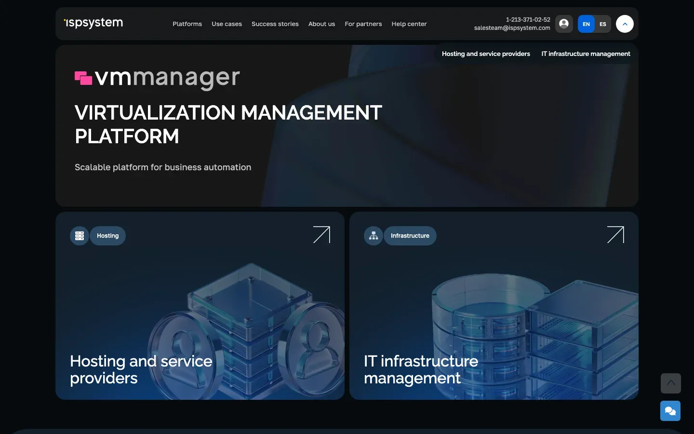
Task: Open the IT infrastructure management card title
Action: pyautogui.click(x=421, y=369)
